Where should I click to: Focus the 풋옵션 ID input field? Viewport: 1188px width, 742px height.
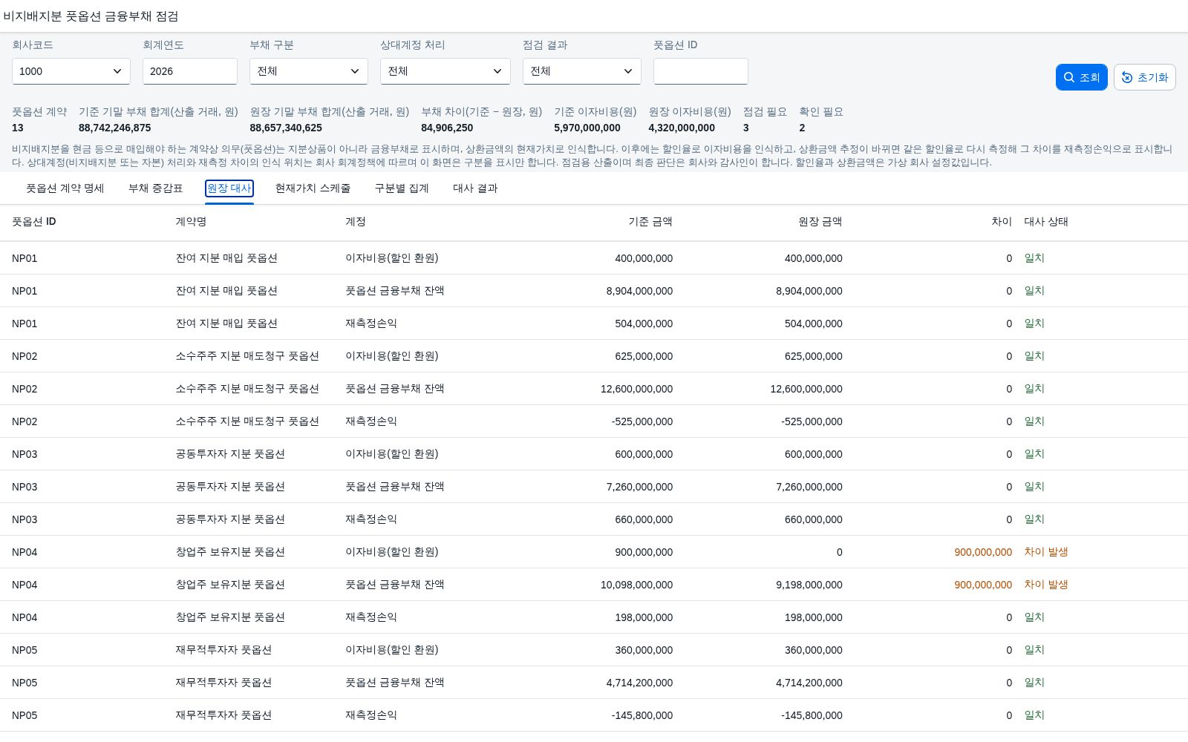point(701,71)
